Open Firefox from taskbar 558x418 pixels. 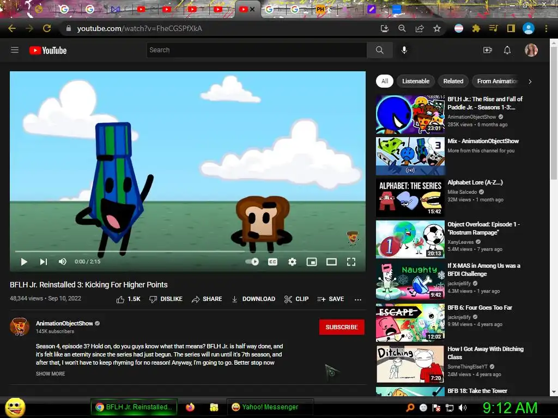coord(190,407)
